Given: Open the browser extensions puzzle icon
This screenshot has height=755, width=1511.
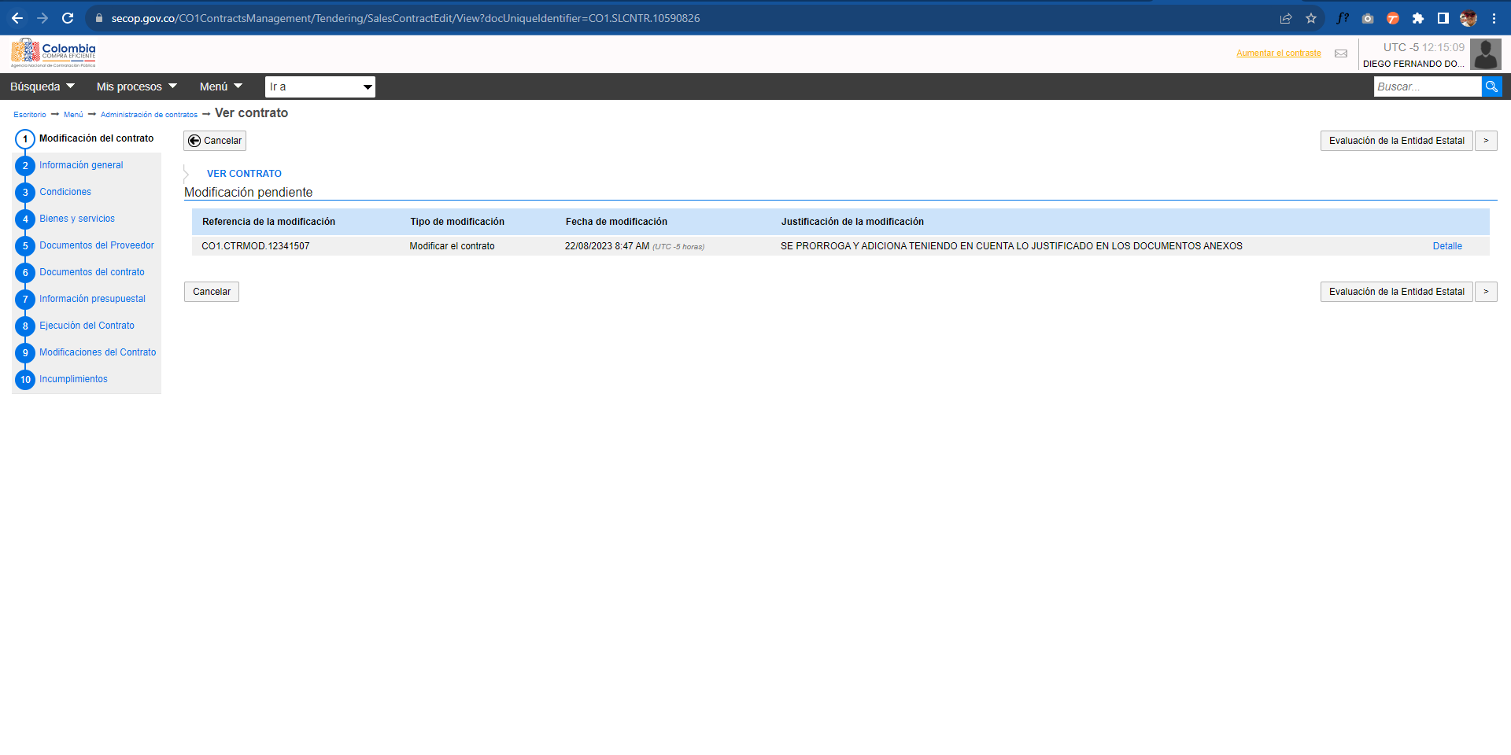Looking at the screenshot, I should pos(1418,18).
